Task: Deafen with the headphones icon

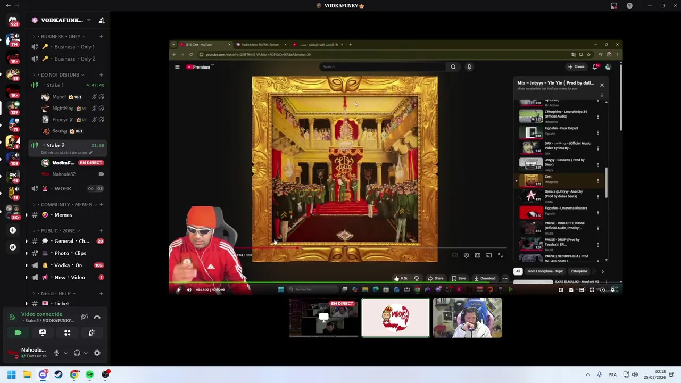Action: (77, 353)
